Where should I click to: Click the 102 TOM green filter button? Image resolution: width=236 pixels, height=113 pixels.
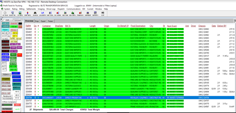(13, 64)
